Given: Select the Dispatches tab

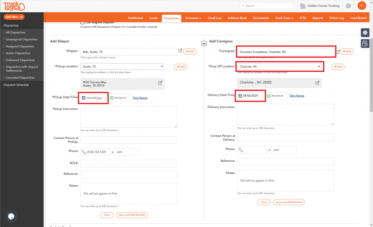Looking at the screenshot, I should pos(171,18).
